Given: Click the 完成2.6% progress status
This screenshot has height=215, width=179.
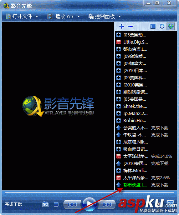Looking at the screenshot, I should coord(160,178).
